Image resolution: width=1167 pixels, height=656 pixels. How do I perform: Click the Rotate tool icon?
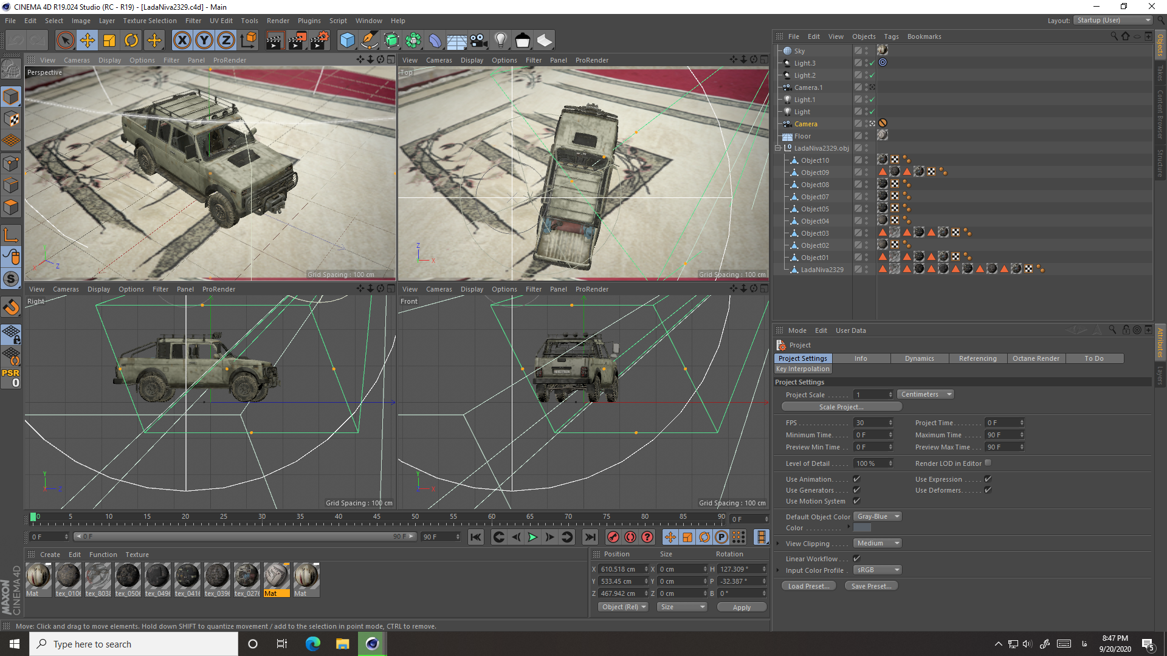tap(131, 40)
